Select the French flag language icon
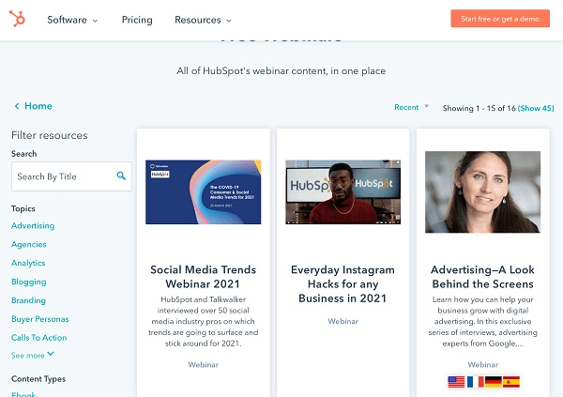 tap(475, 382)
